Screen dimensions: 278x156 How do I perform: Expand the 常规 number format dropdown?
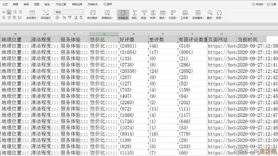click(x=82, y=12)
